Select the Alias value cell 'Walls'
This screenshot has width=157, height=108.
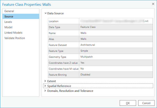point(83,39)
